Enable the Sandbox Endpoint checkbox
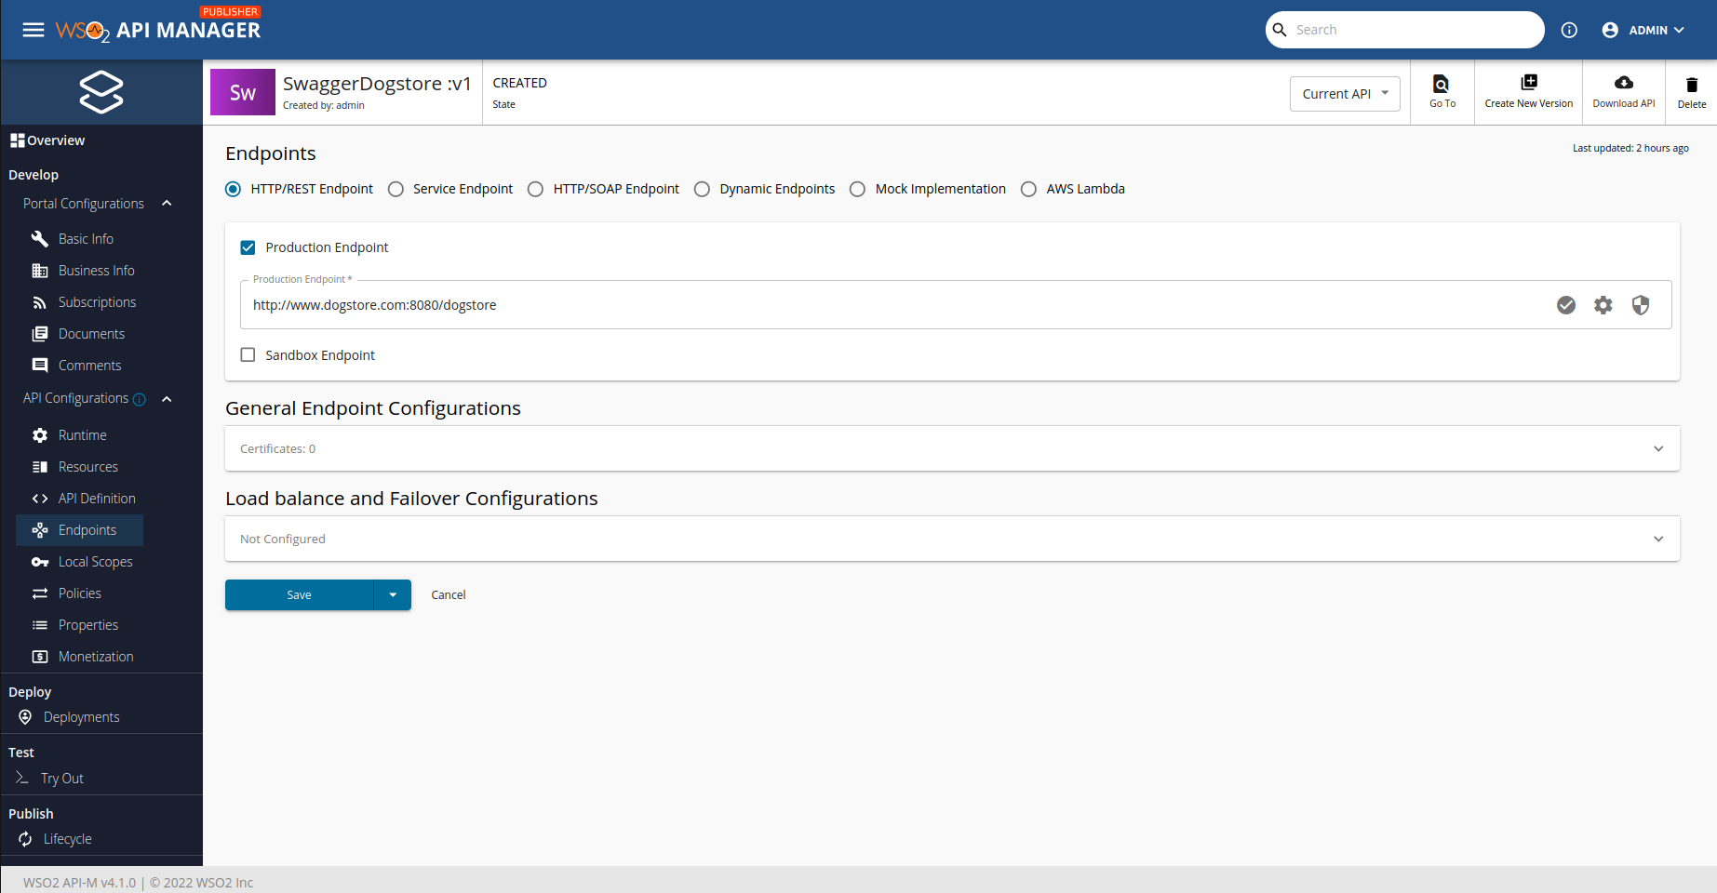 click(x=248, y=354)
